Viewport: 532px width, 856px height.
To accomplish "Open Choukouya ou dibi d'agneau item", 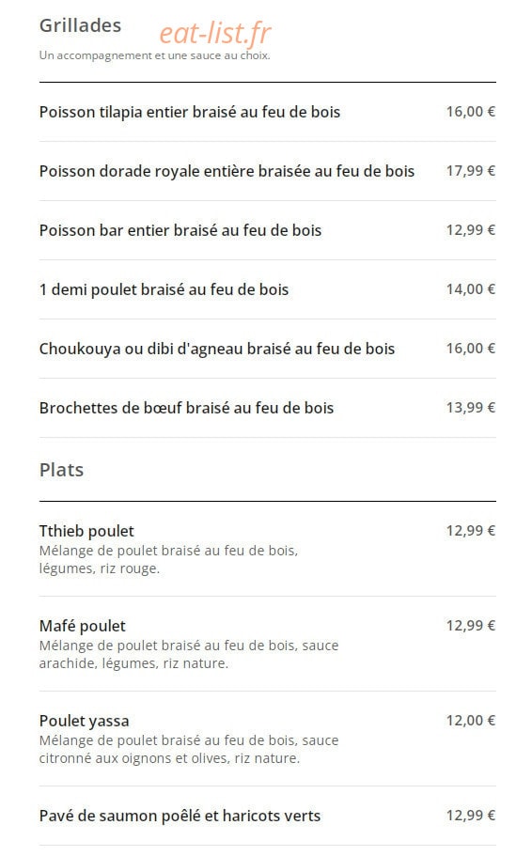I will pyautogui.click(x=217, y=349).
